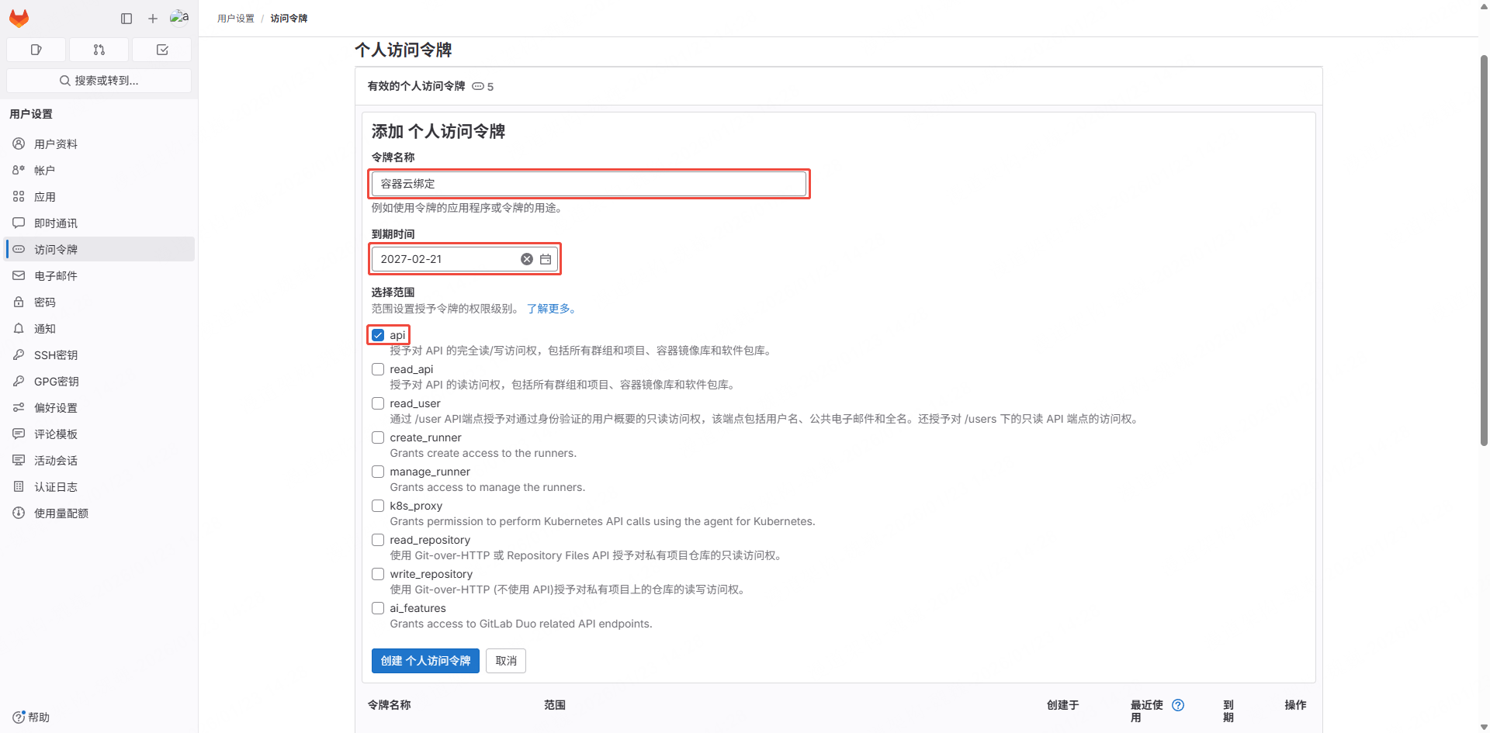Screen dimensions: 1490x733
Task: Toggle the sidebar collapse icon
Action: coord(126,18)
